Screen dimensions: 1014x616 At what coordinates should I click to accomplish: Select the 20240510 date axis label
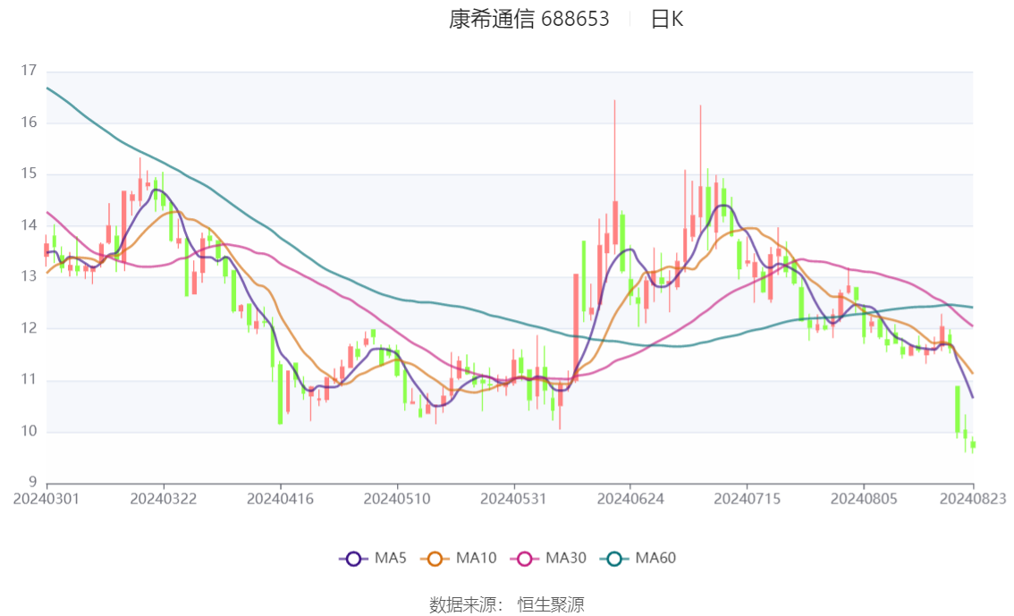point(397,499)
